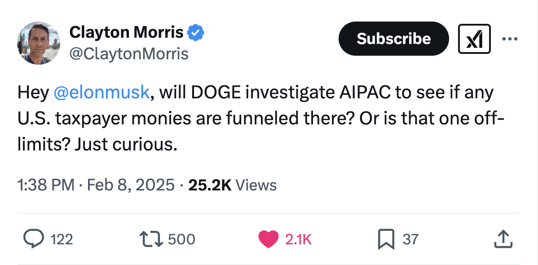Click the 122 replies count
Image resolution: width=538 pixels, height=265 pixels.
click(62, 239)
